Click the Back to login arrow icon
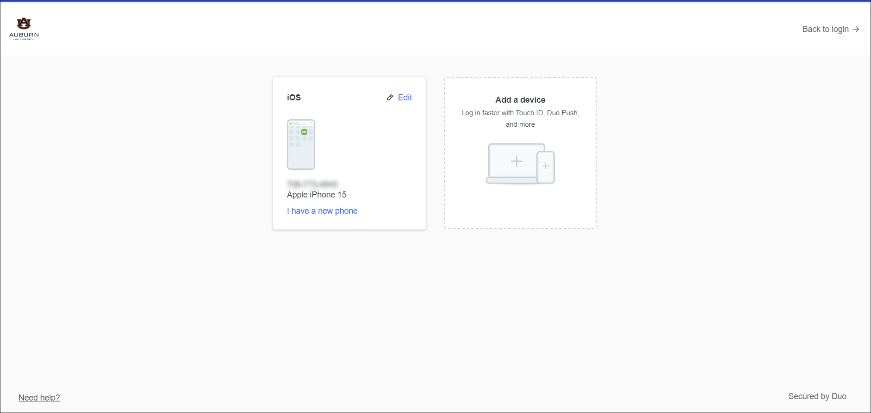871x413 pixels. tap(856, 29)
